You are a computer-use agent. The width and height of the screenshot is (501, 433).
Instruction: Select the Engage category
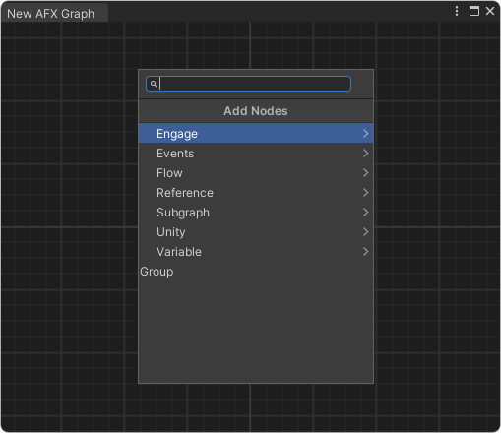pyautogui.click(x=256, y=133)
